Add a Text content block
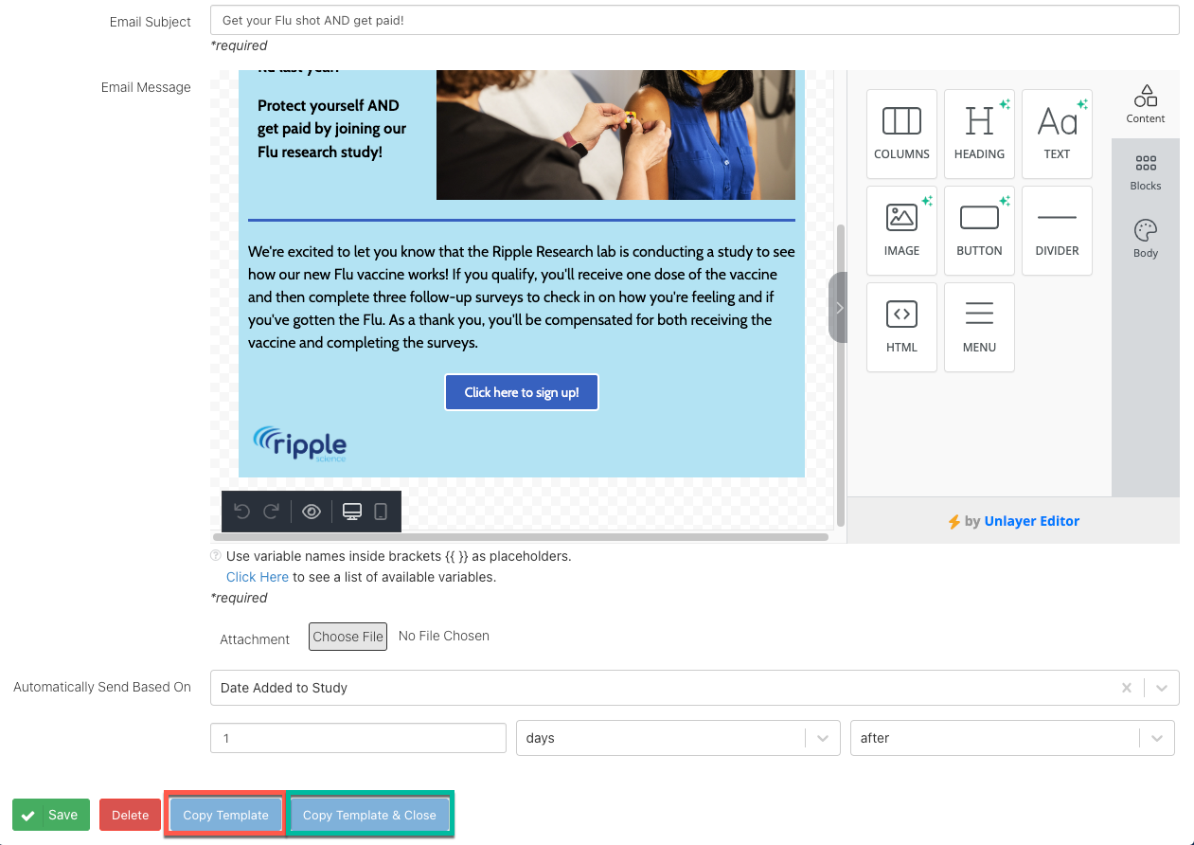 click(1057, 134)
